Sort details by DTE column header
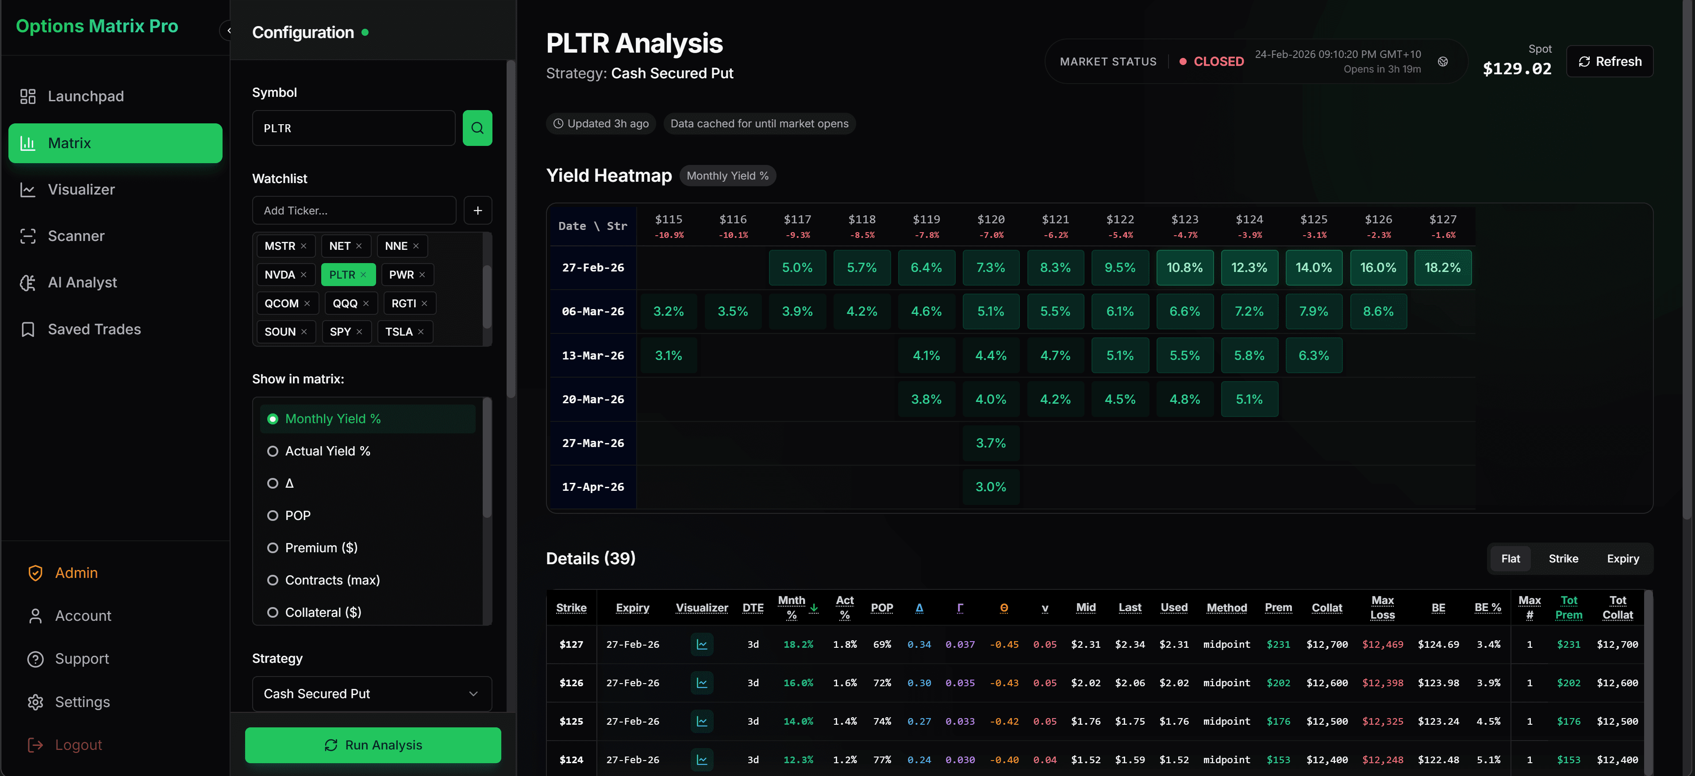 [753, 608]
